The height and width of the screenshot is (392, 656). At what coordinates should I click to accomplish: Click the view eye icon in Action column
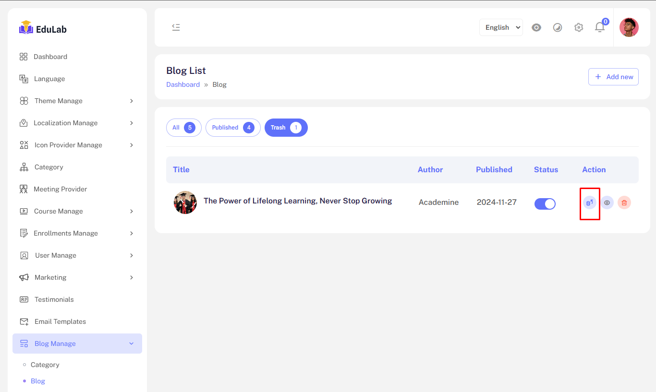pyautogui.click(x=607, y=202)
